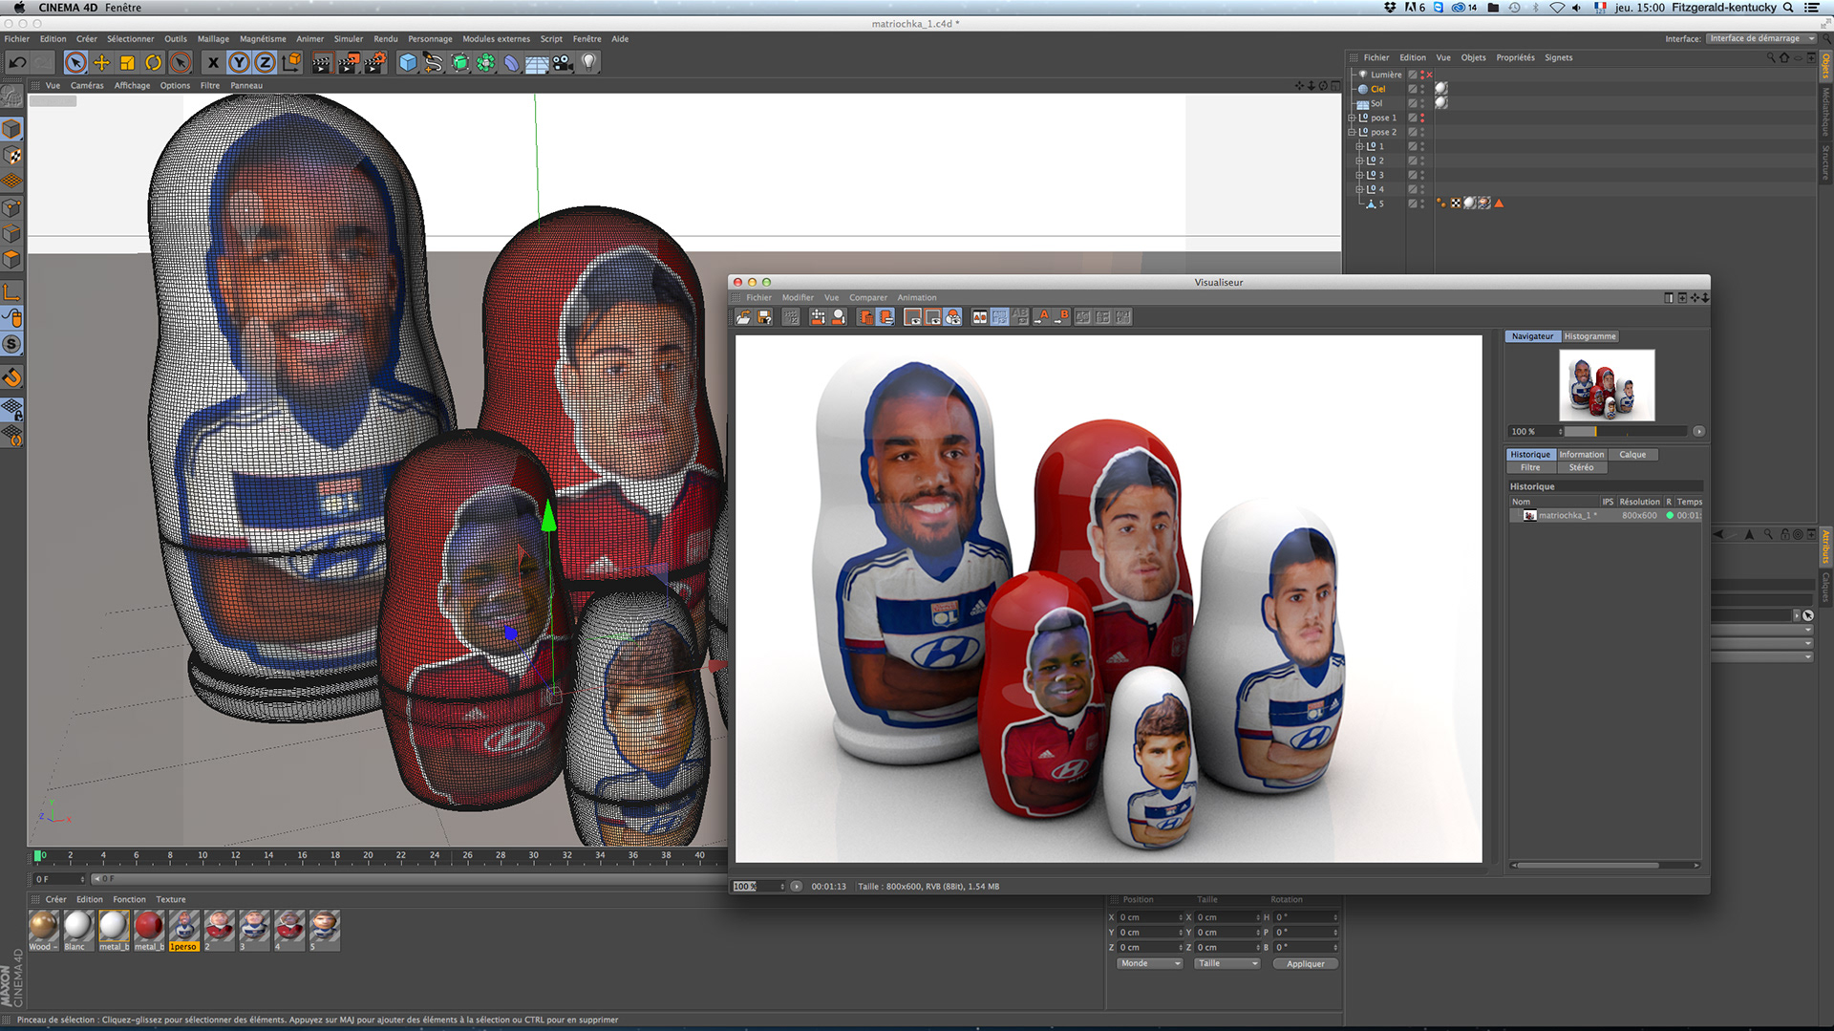1834x1031 pixels.
Task: Toggle the Y axis lock
Action: tap(239, 63)
